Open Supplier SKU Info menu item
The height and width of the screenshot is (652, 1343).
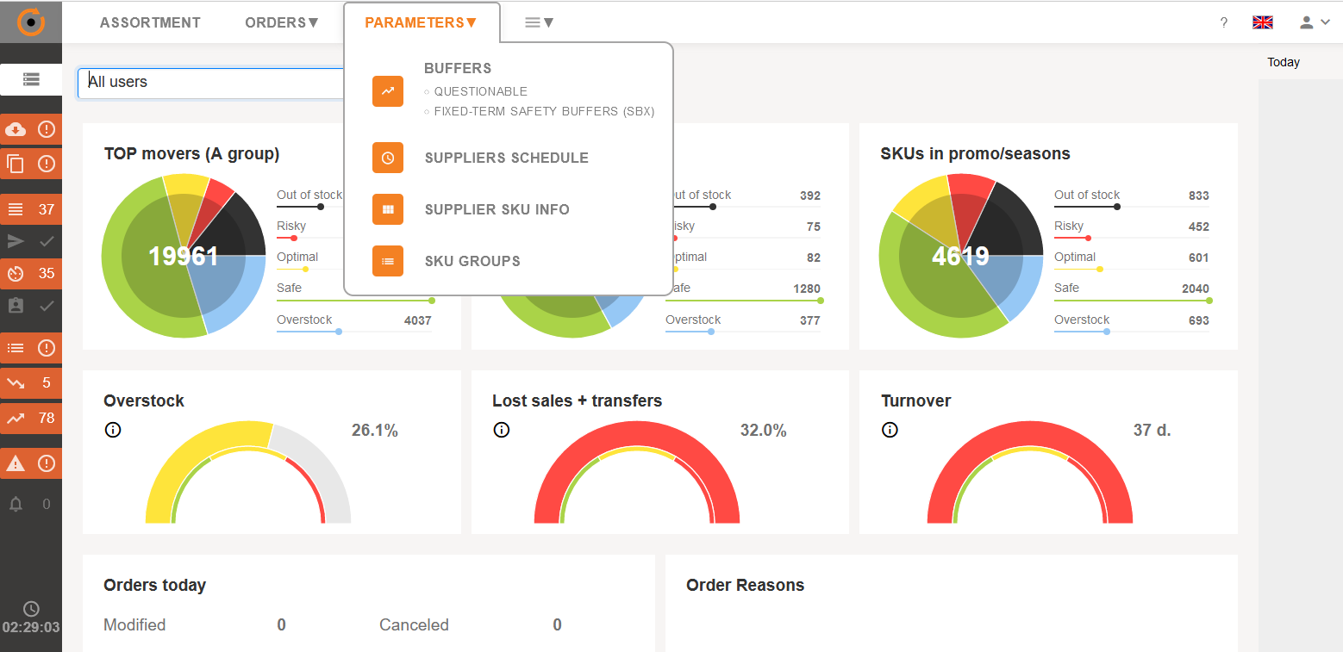click(x=497, y=209)
